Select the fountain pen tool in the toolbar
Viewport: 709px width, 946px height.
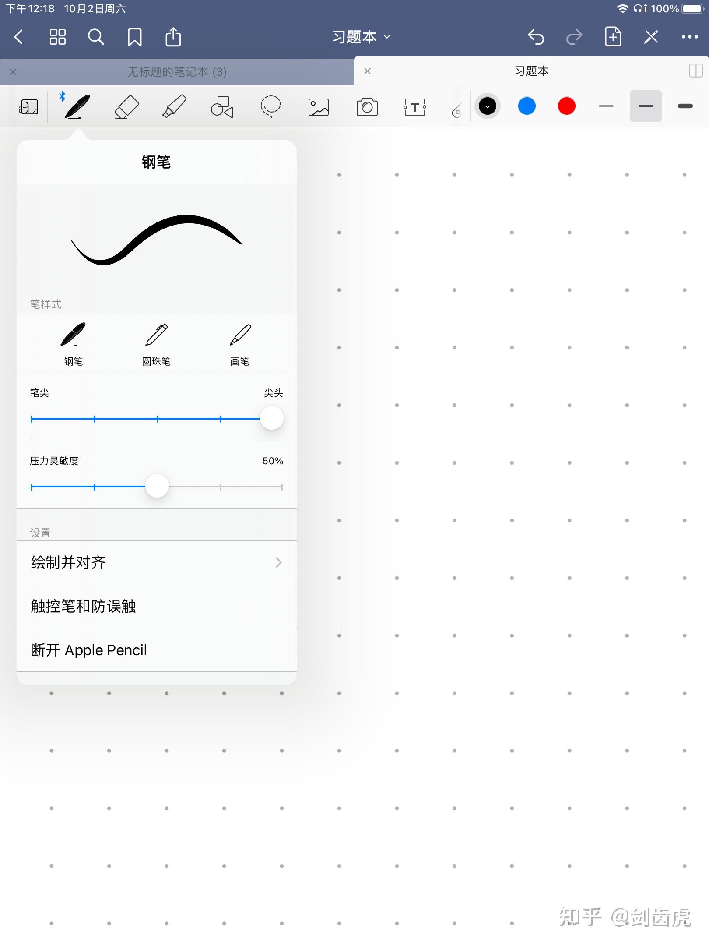pyautogui.click(x=77, y=106)
